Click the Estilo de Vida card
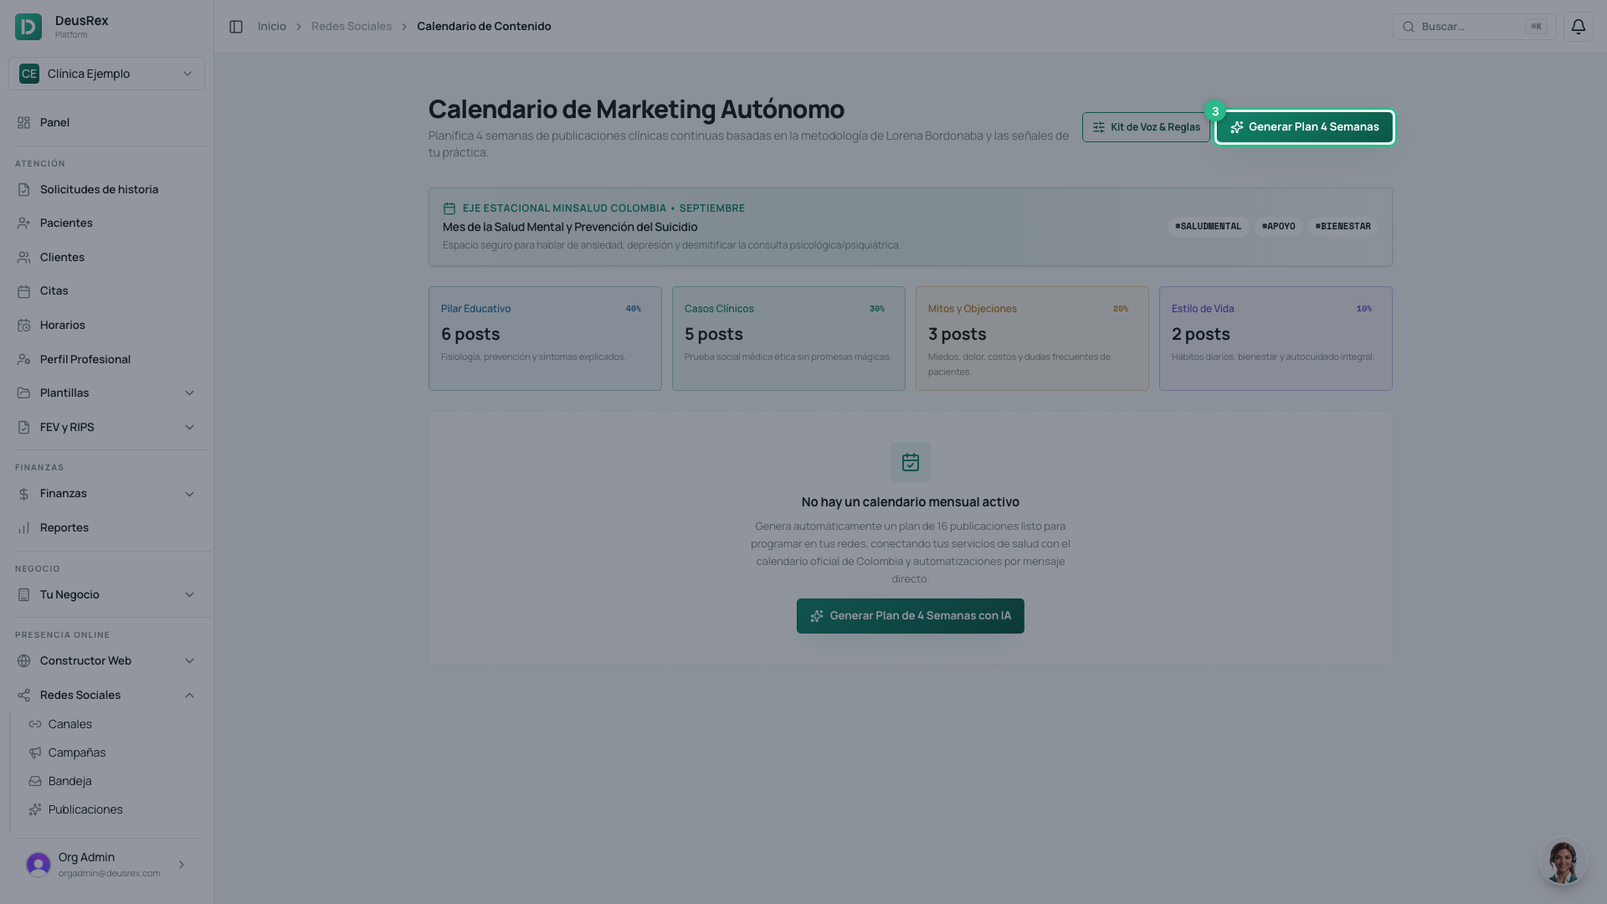 (x=1276, y=338)
